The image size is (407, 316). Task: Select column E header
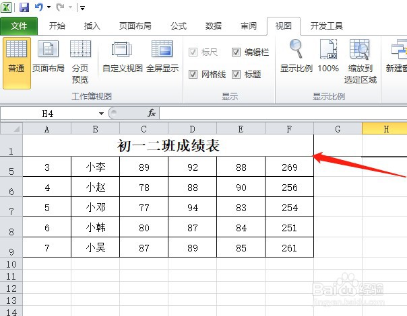coord(241,128)
